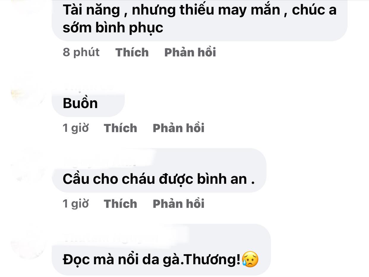Select the 'Cầu cho cháu được bình an' bubble
Image resolution: width=369 pixels, height=277 pixels.
coord(159,170)
